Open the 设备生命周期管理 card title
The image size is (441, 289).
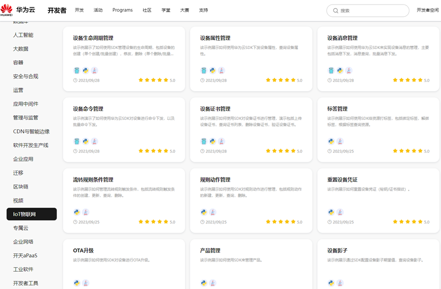[93, 38]
